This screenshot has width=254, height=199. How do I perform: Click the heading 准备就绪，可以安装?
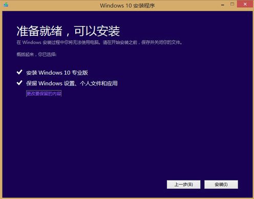[68, 31]
